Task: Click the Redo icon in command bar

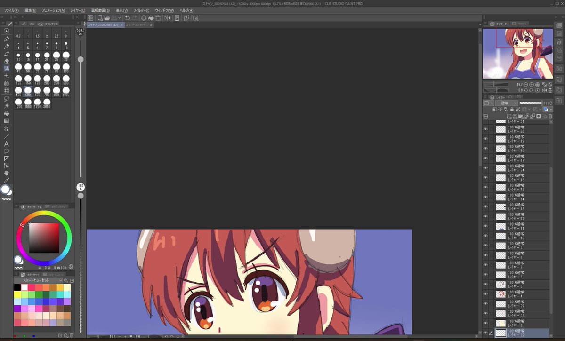Action: pos(134,18)
